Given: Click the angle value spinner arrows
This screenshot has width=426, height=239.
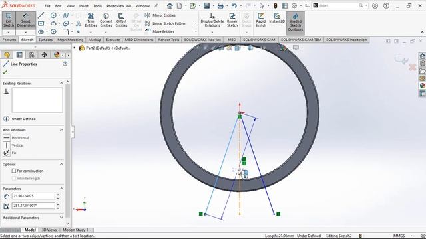Looking at the screenshot, I should (58, 206).
